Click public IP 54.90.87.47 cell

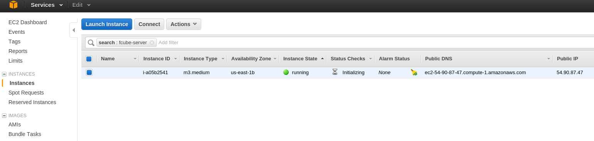[570, 72]
